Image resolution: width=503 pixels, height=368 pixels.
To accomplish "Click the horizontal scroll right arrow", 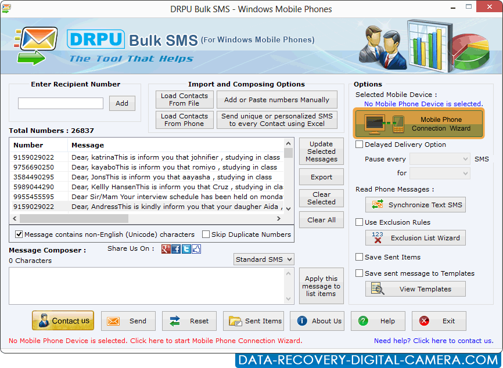I will pos(278,218).
